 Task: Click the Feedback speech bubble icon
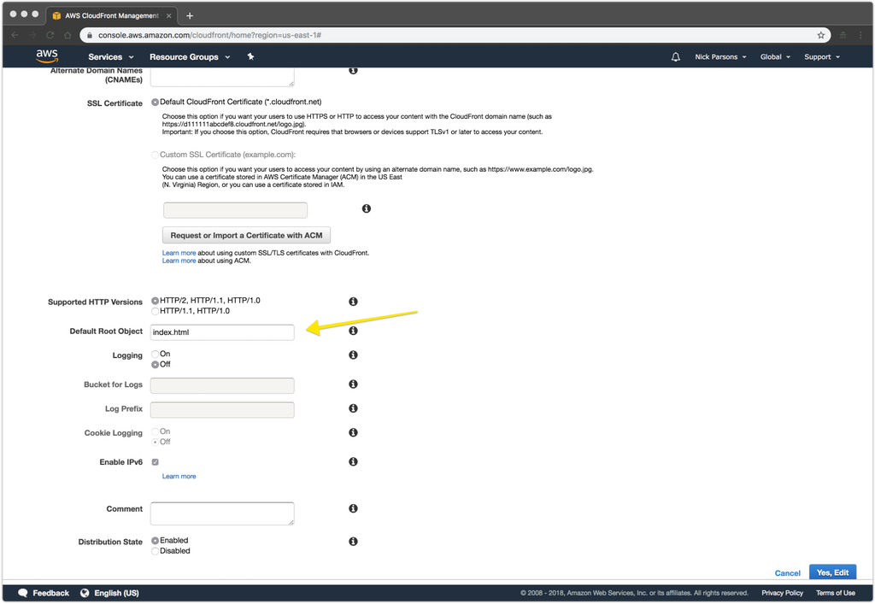click(23, 593)
